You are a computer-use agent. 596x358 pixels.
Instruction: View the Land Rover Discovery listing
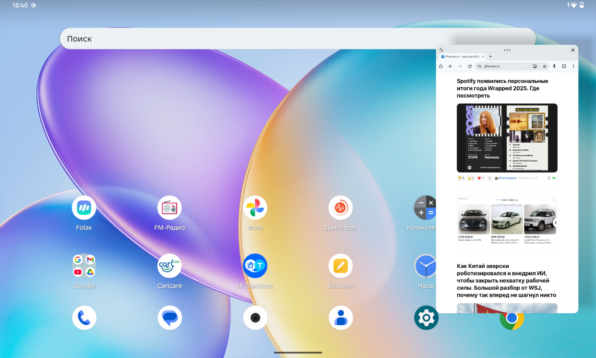point(538,224)
